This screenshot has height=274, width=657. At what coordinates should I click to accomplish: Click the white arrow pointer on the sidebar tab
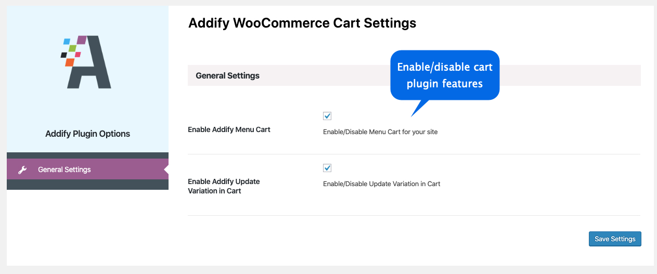(x=166, y=169)
